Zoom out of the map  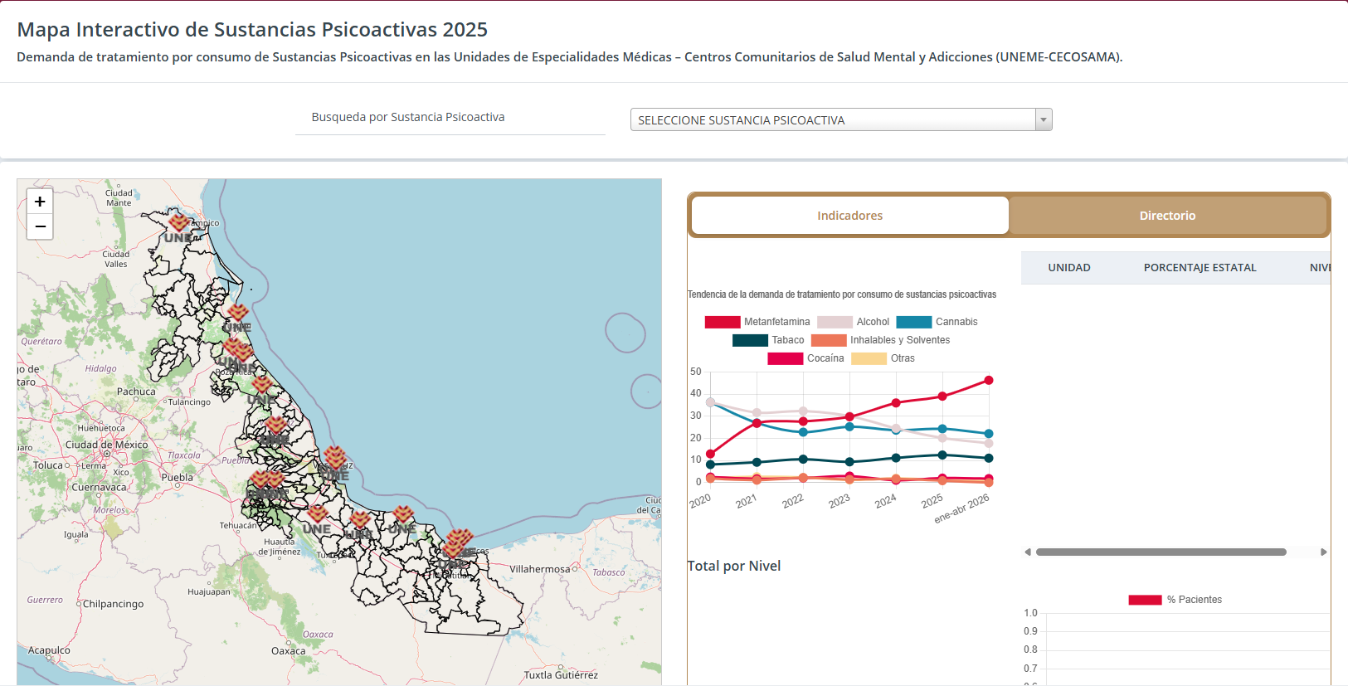click(40, 226)
